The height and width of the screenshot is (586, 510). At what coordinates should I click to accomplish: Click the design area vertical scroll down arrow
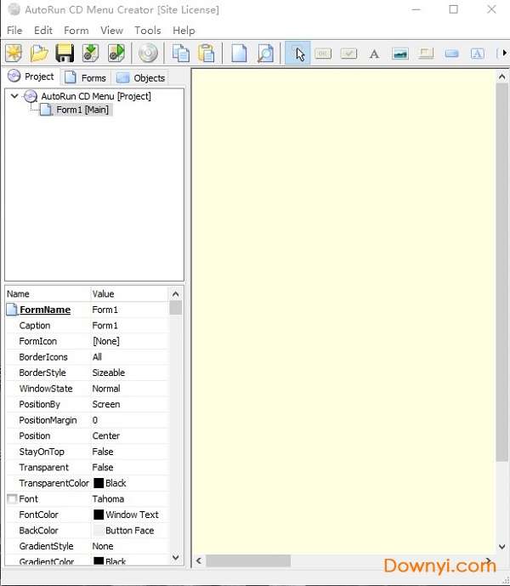(x=501, y=547)
